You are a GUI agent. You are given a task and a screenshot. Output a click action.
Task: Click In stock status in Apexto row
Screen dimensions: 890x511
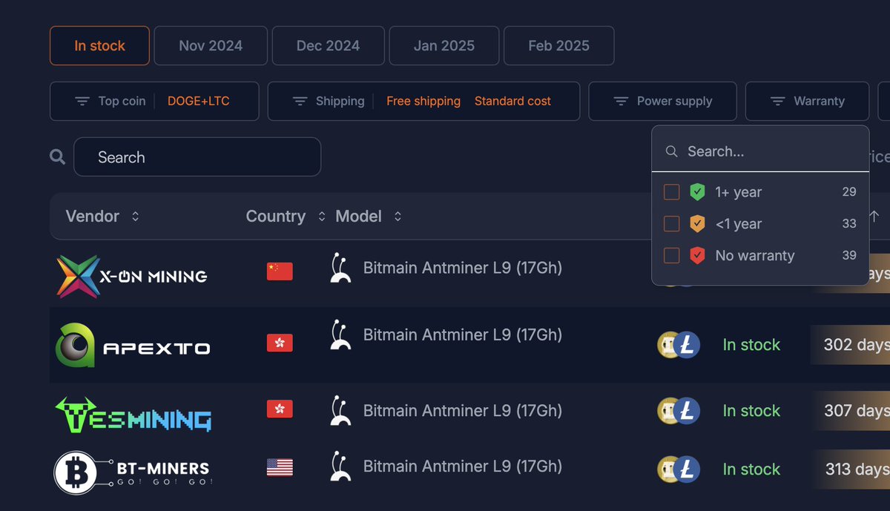point(751,345)
